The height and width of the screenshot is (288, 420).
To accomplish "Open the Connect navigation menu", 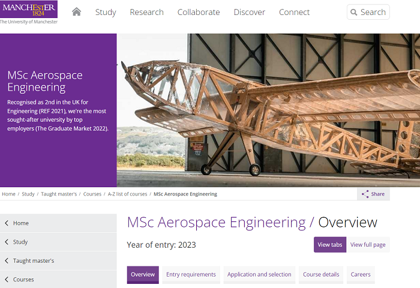I will (294, 12).
